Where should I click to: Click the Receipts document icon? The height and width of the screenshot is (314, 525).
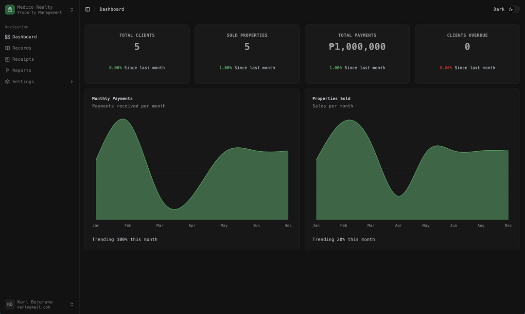point(7,59)
